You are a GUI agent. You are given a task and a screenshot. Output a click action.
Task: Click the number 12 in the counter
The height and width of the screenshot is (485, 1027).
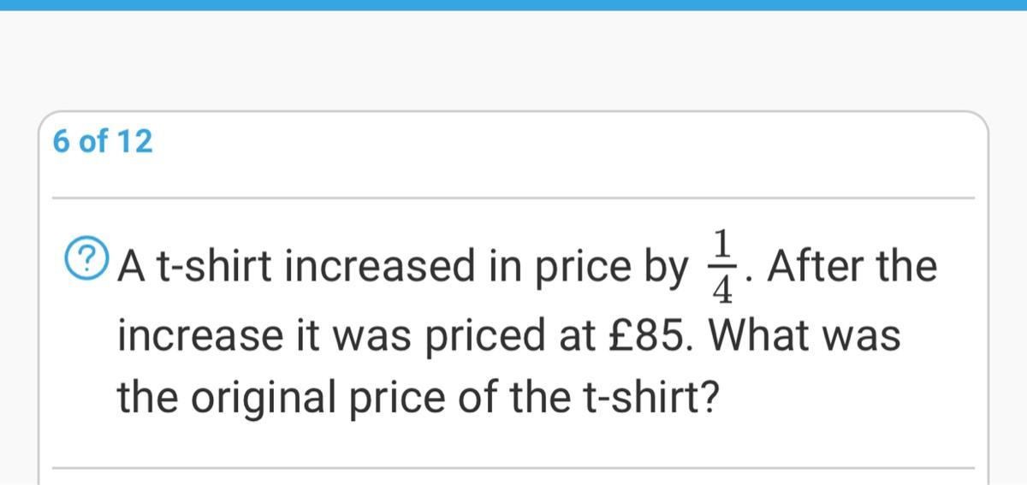coord(135,141)
